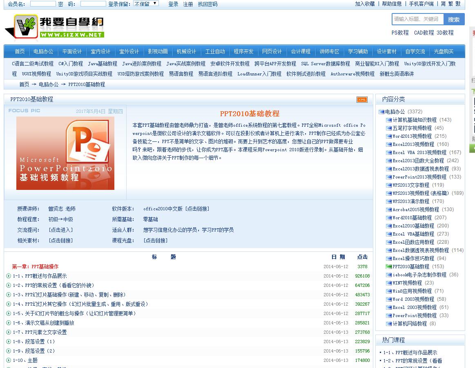Open 程序开发 in the navigation bar
Image resolution: width=475 pixels, height=368 pixels.
point(243,51)
